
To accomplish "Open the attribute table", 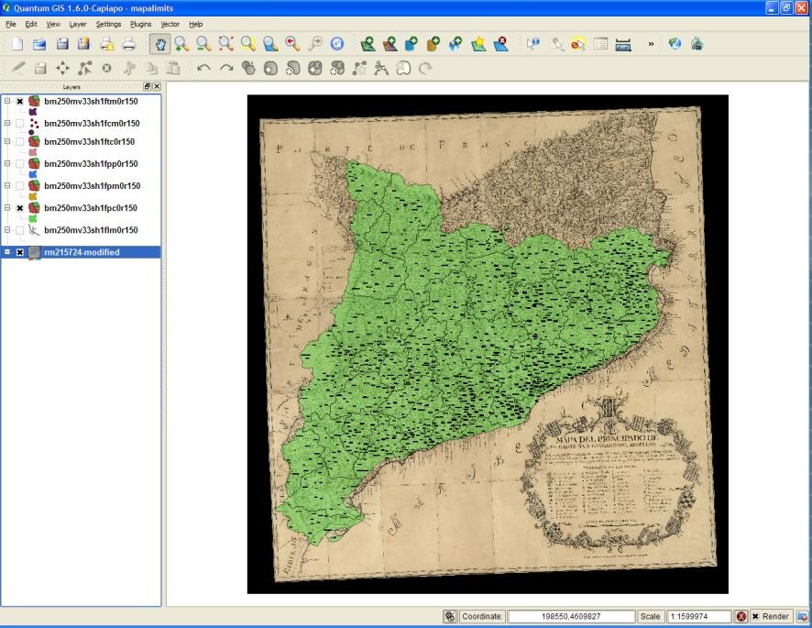I will point(600,44).
